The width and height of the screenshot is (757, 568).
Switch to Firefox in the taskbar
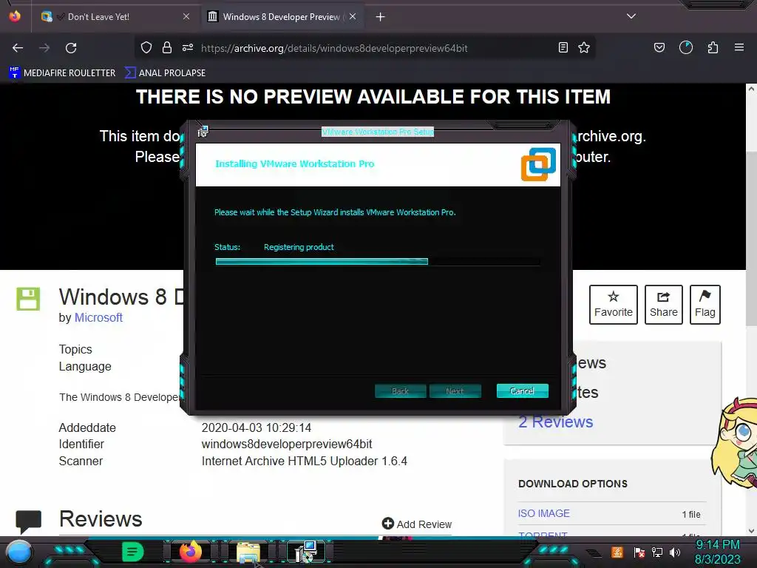pos(190,552)
